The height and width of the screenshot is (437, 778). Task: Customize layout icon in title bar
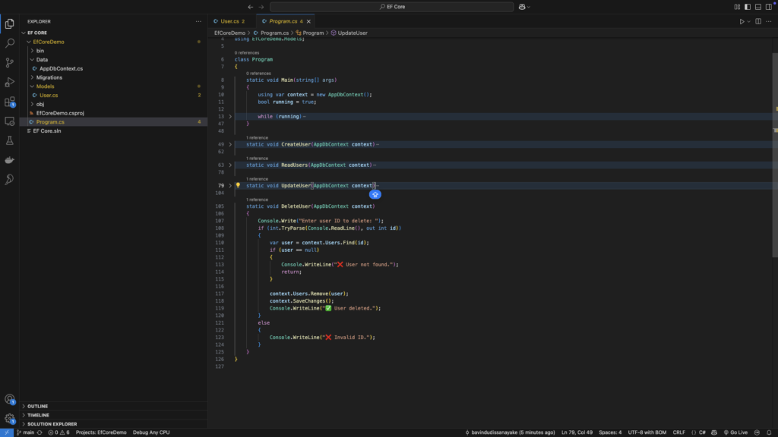(x=737, y=7)
